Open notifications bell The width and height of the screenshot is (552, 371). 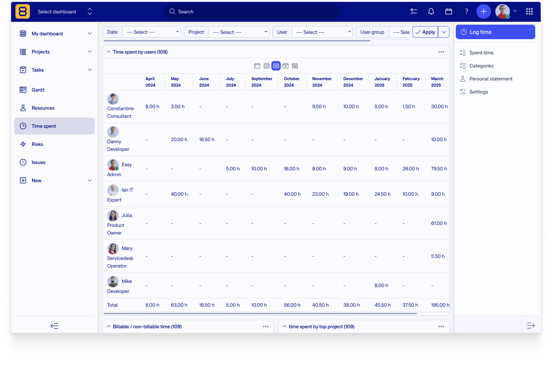tap(431, 12)
